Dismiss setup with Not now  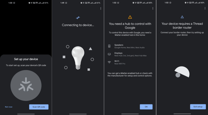[9, 107]
